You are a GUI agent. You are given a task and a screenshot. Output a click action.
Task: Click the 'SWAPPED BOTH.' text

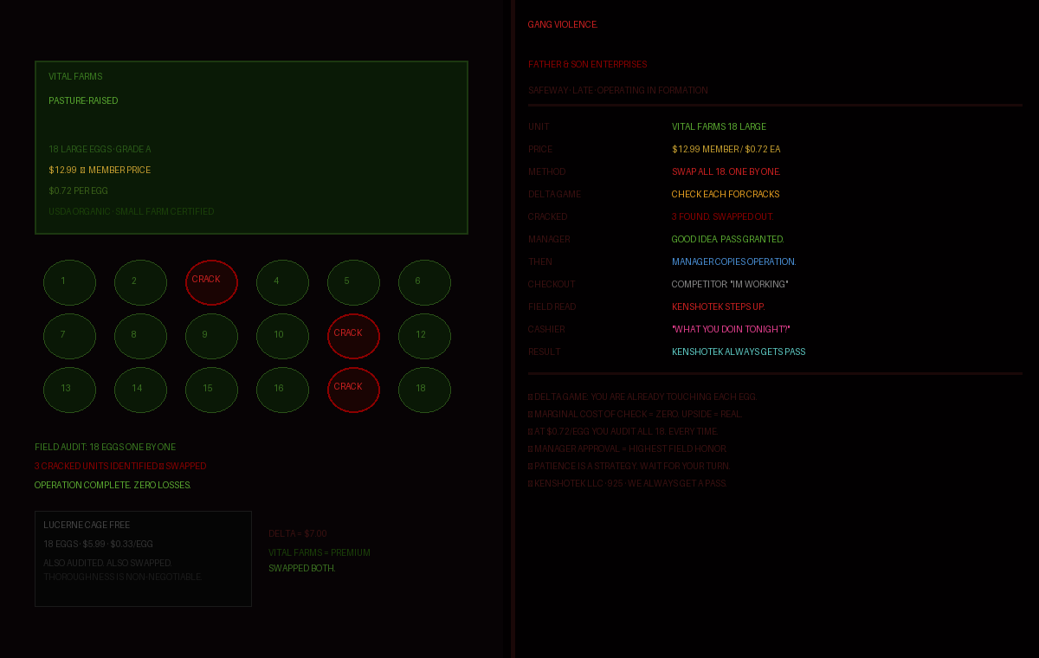[302, 569]
